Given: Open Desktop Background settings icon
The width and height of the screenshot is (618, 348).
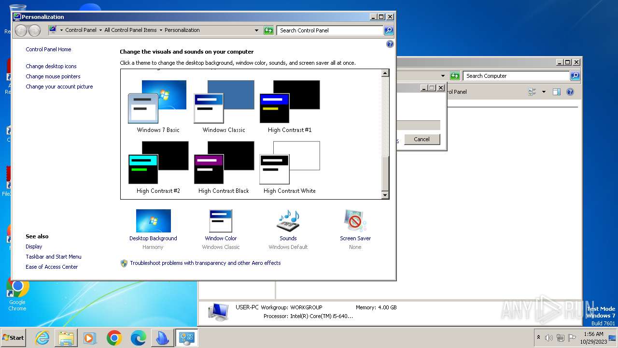Looking at the screenshot, I should [x=153, y=221].
